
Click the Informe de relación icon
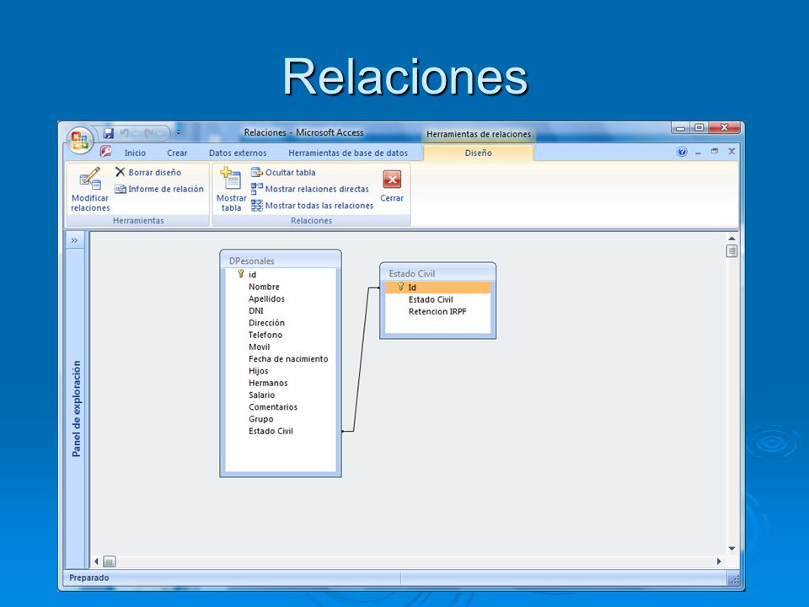[121, 189]
